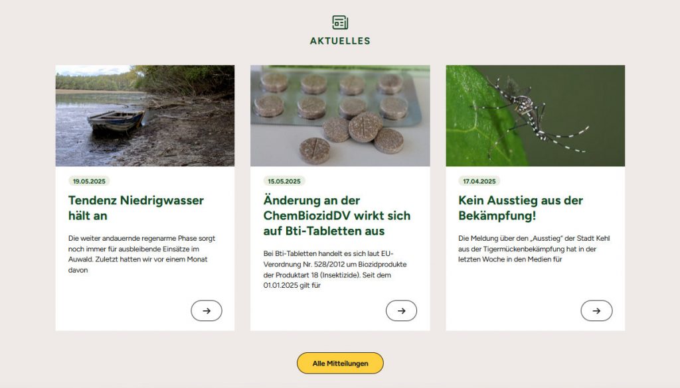Viewport: 680px width, 388px height.
Task: Click the 15.05.2025 date badge
Action: pyautogui.click(x=284, y=181)
